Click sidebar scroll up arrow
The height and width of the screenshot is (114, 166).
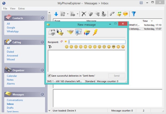pyautogui.click(x=49, y=13)
